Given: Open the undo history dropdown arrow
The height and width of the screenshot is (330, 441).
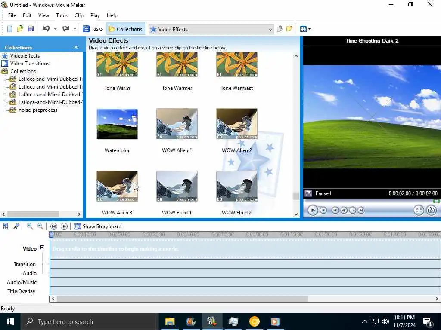Looking at the screenshot, I should coord(55,29).
